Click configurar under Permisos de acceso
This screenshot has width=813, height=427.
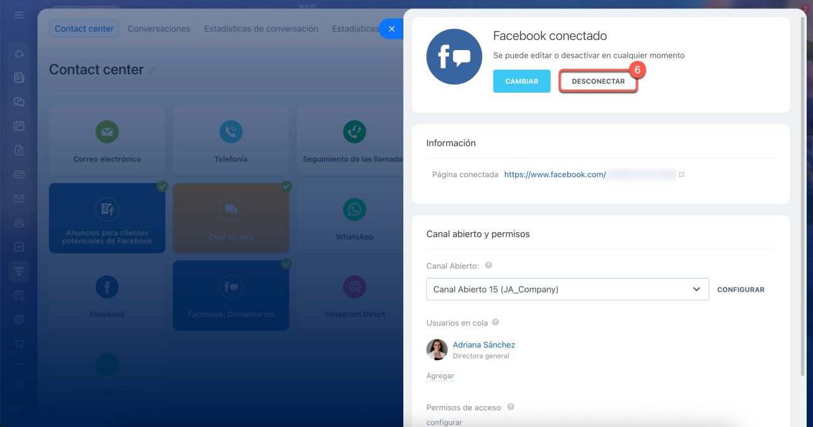[x=445, y=422]
